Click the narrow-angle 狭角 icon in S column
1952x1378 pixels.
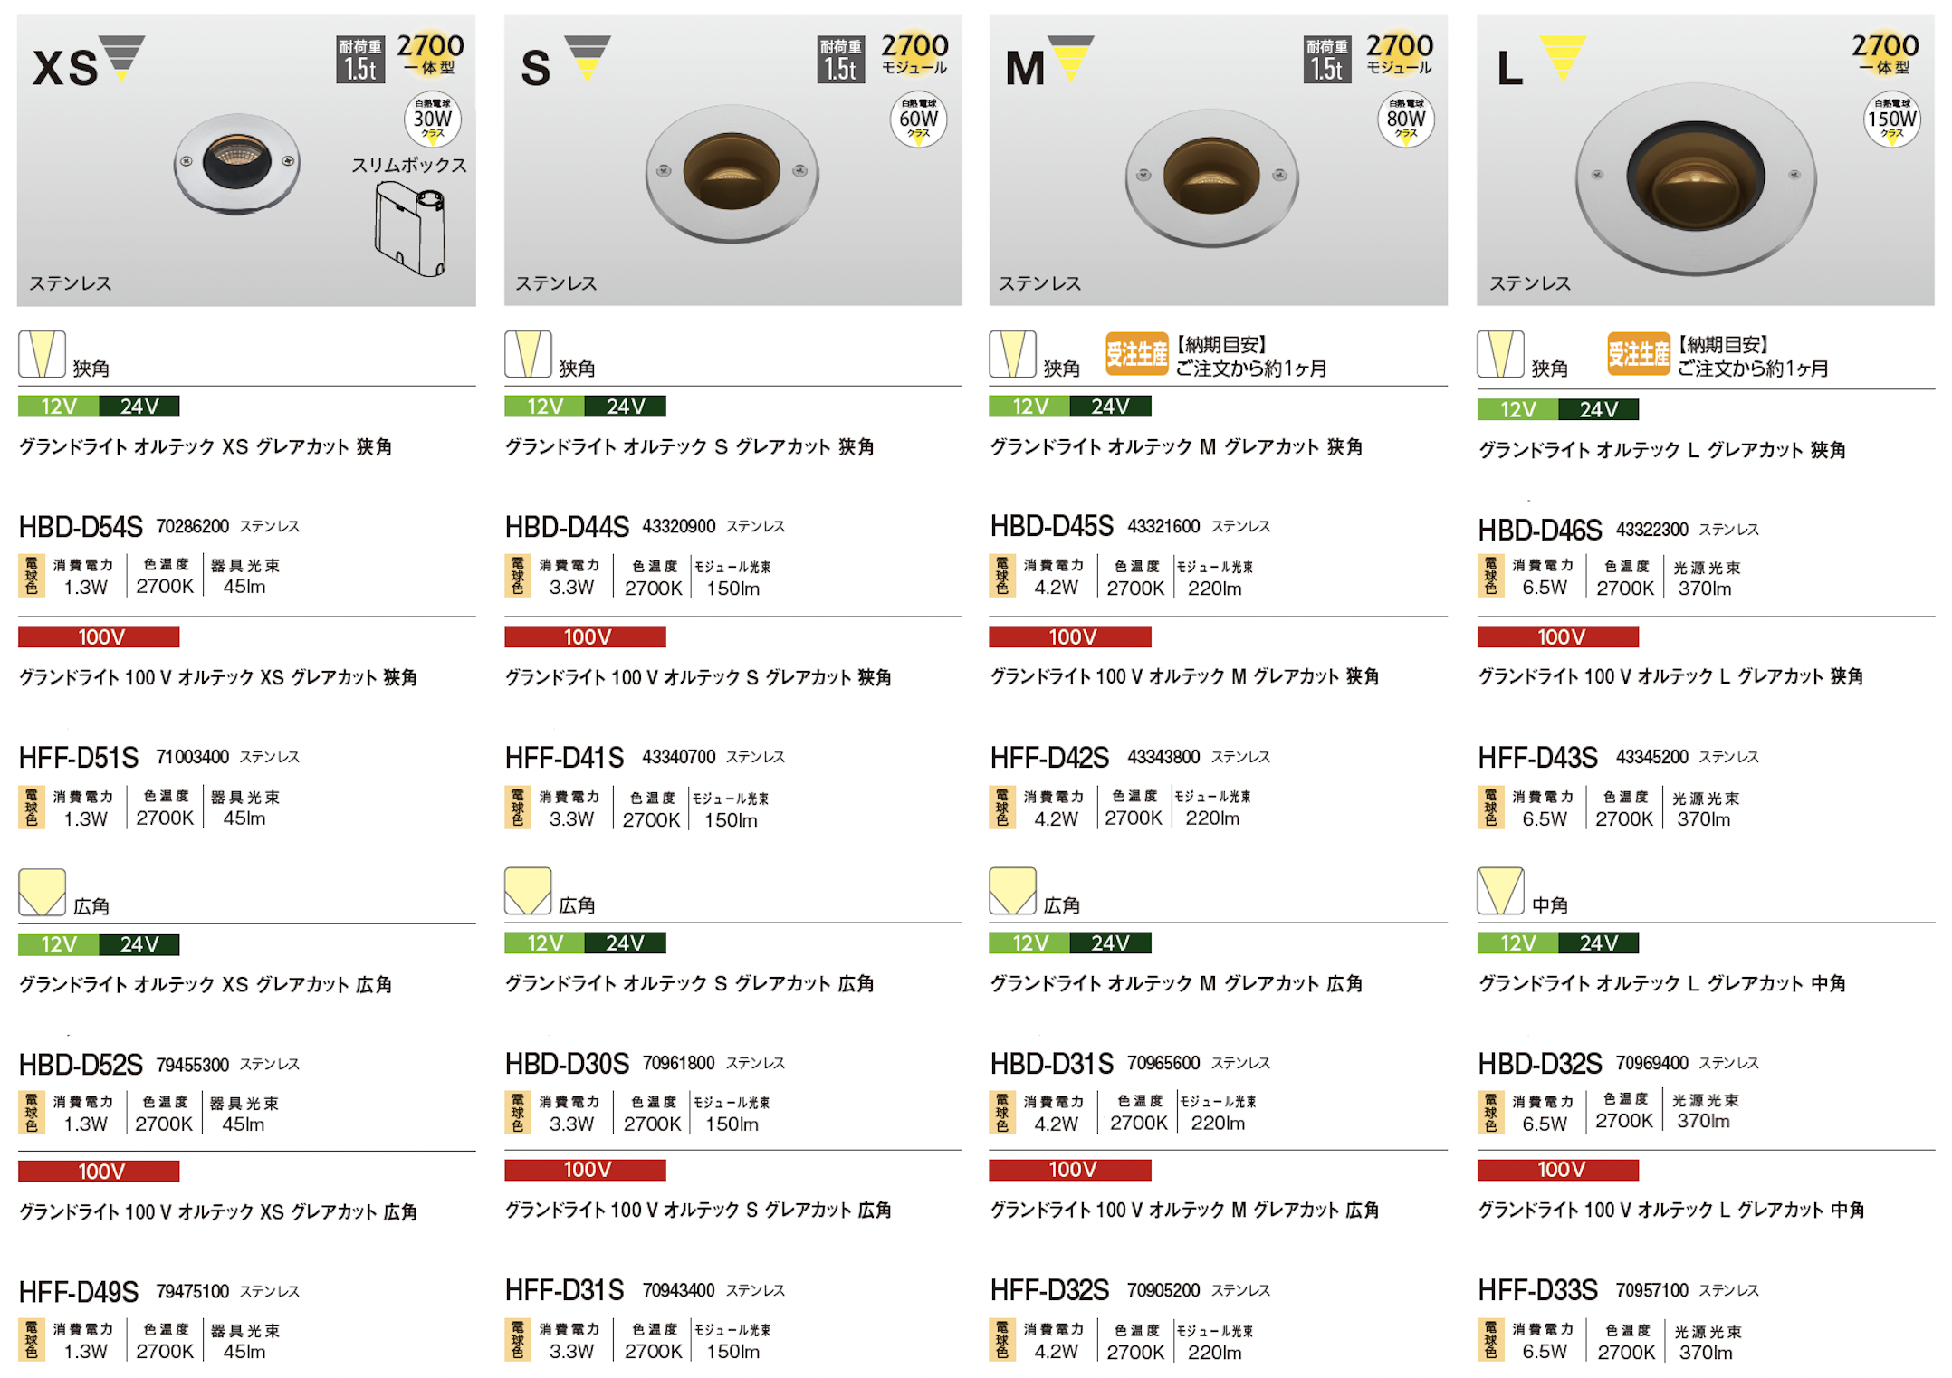[x=528, y=354]
